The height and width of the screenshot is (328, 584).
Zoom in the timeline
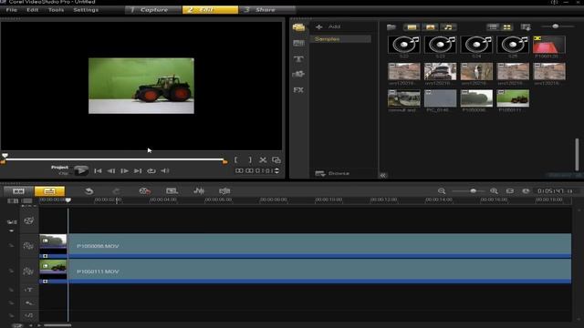[494, 191]
